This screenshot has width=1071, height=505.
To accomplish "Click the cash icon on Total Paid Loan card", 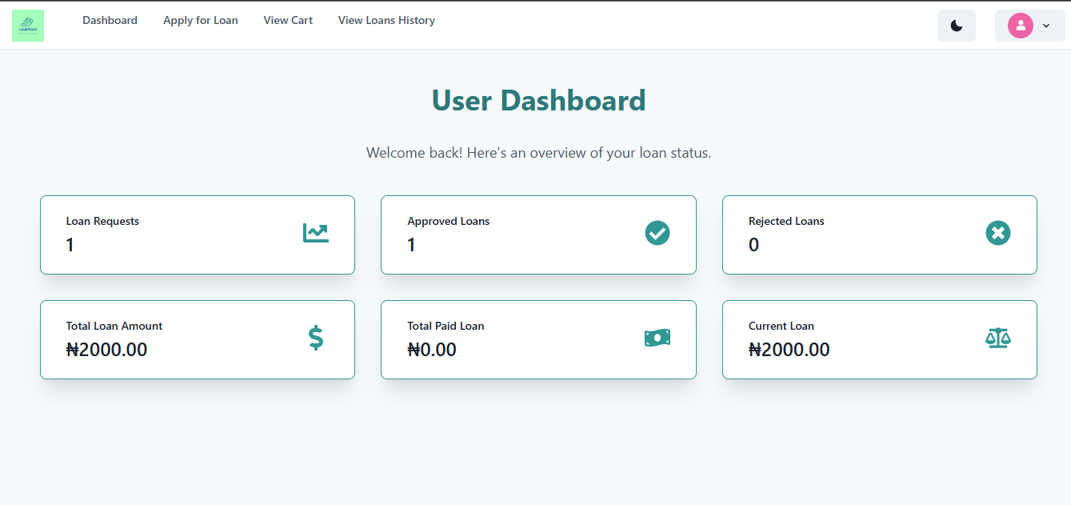I will 657,338.
